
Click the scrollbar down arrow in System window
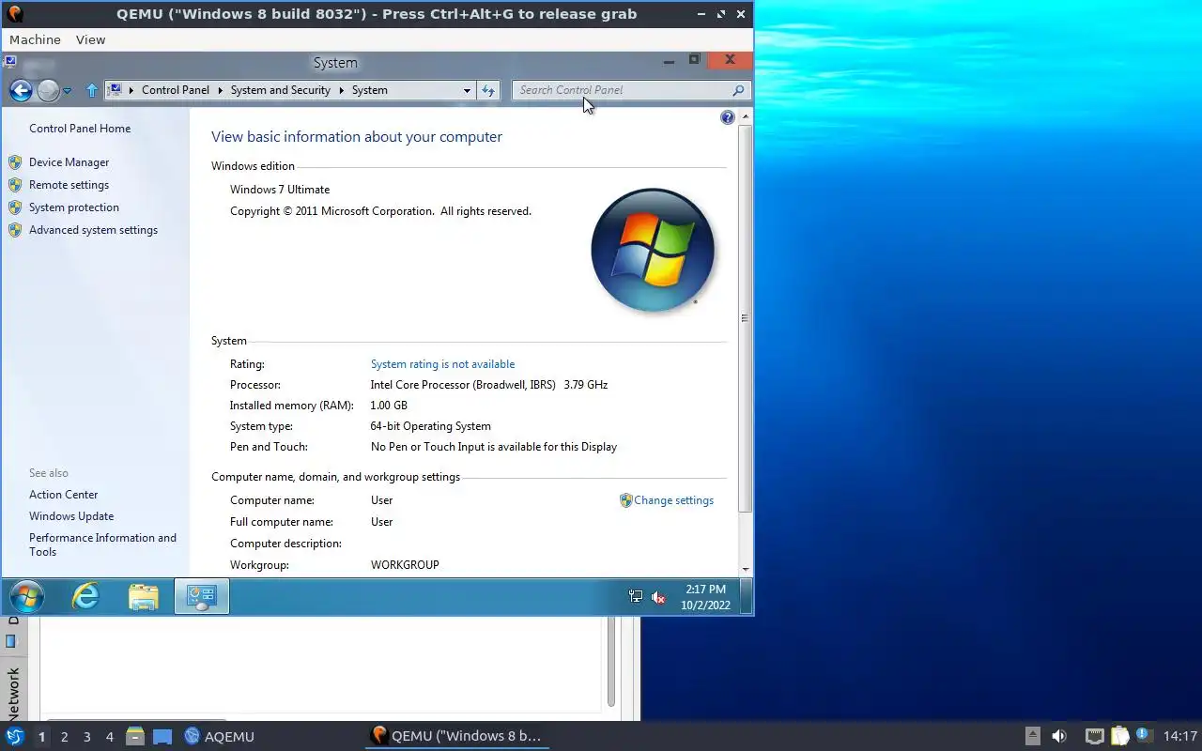click(x=746, y=569)
